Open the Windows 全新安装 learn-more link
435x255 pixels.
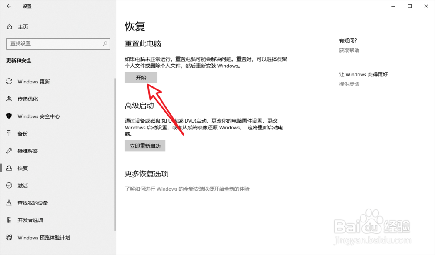point(187,189)
